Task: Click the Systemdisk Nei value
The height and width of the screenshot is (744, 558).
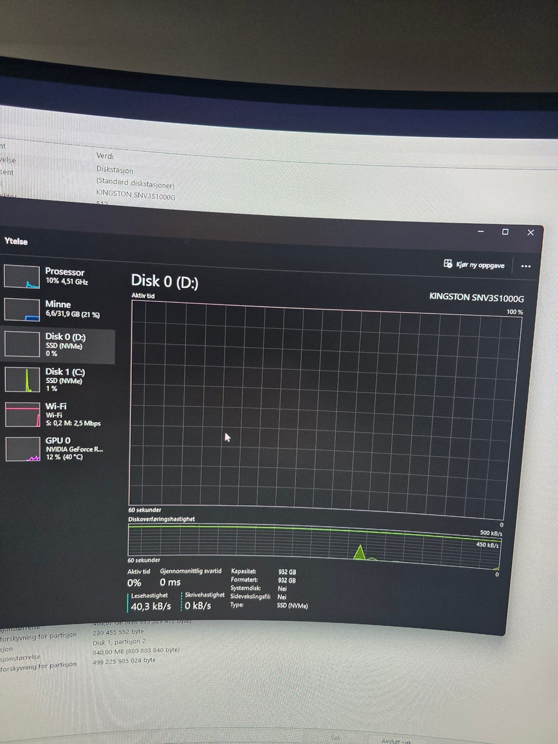Action: [282, 588]
